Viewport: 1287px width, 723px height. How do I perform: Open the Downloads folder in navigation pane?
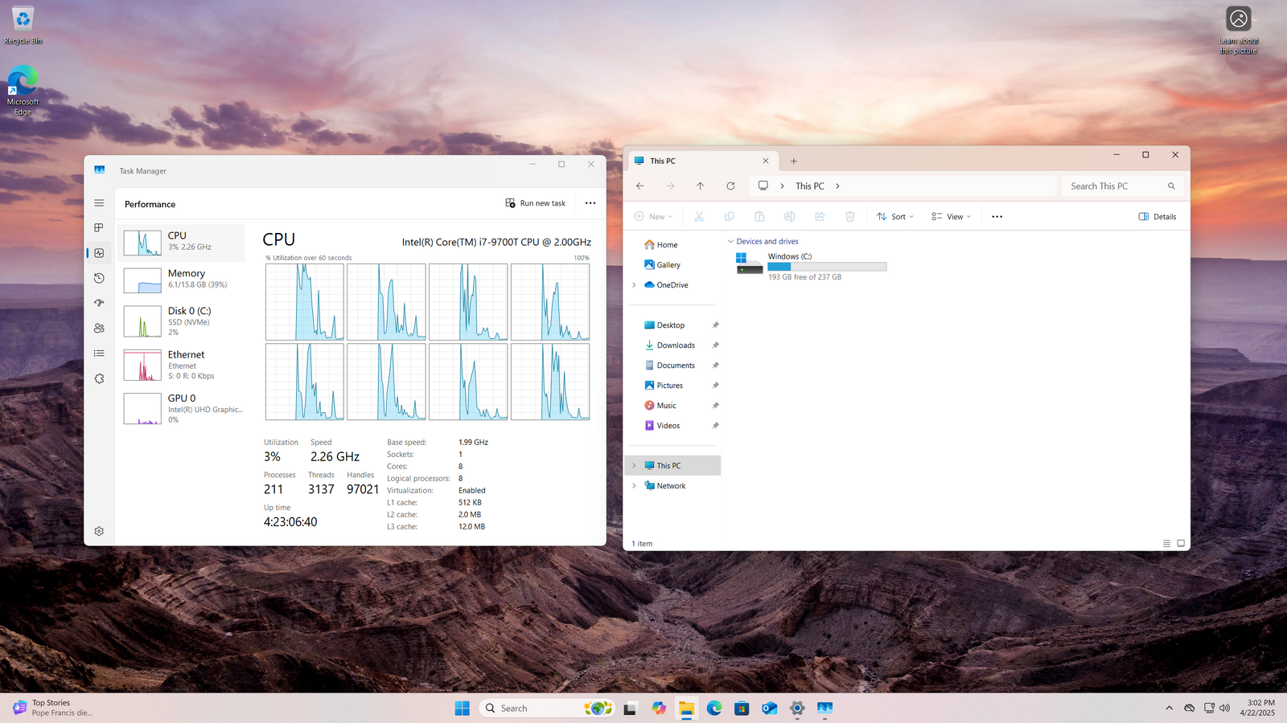point(675,345)
